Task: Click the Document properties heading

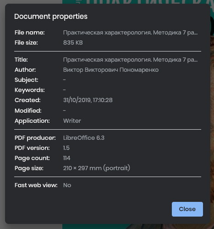Action: (x=51, y=17)
